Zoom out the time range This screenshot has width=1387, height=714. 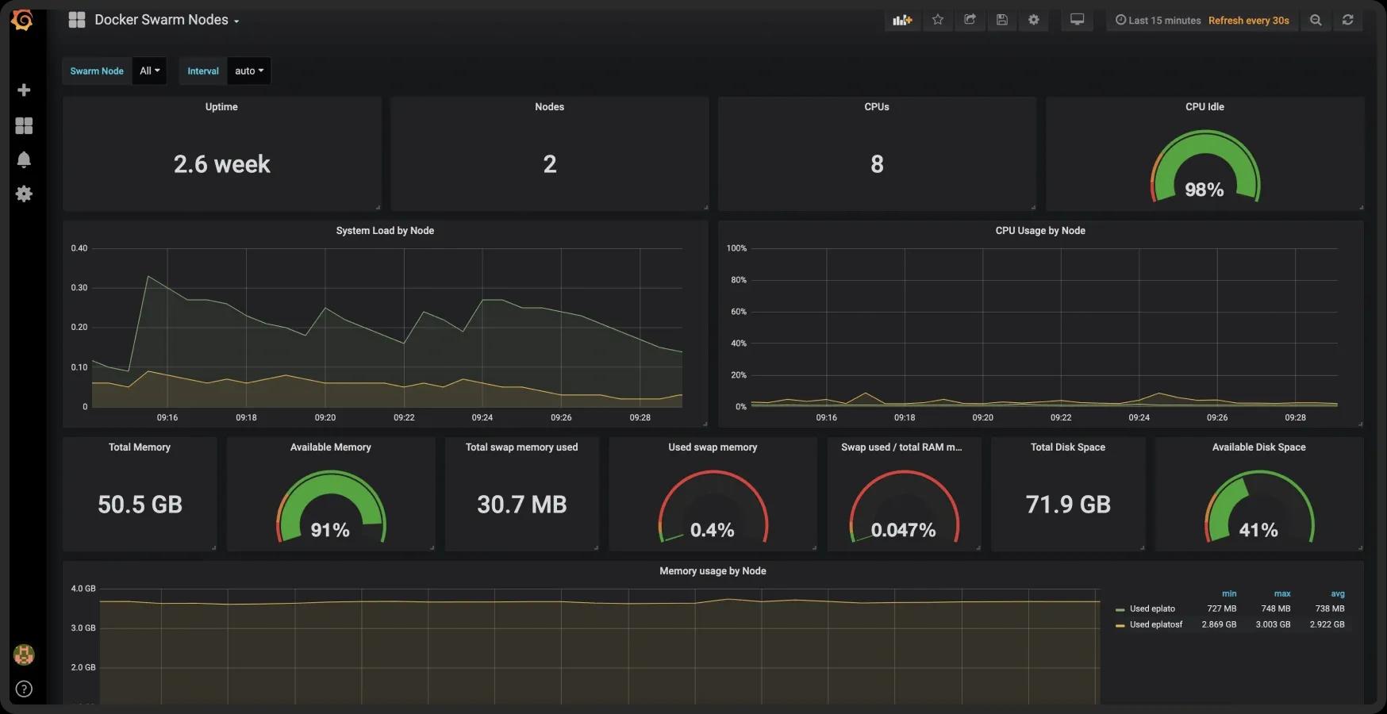tap(1316, 21)
